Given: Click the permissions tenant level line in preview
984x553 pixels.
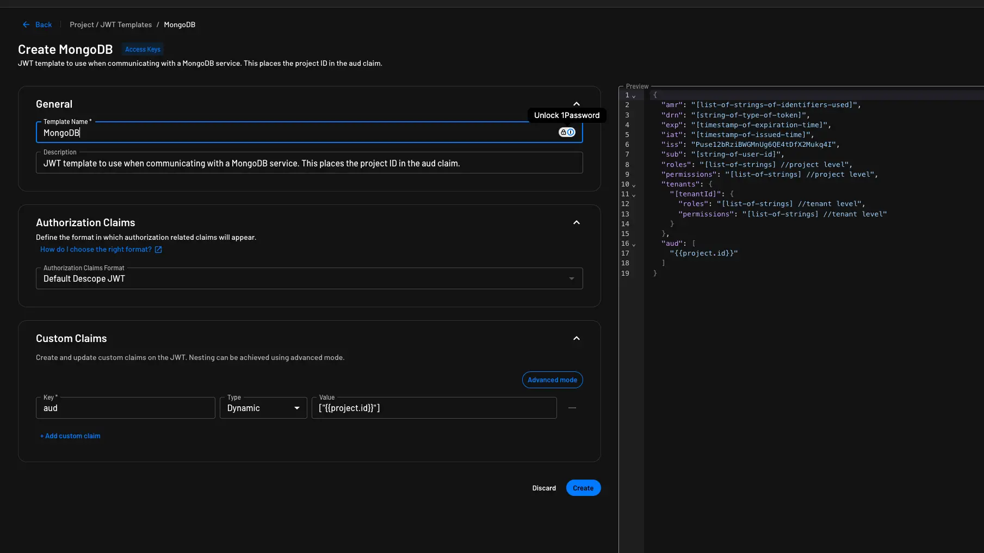Looking at the screenshot, I should tap(783, 214).
